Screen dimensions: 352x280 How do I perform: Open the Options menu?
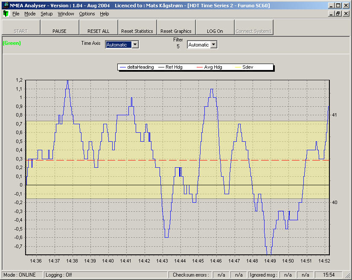tap(87, 14)
